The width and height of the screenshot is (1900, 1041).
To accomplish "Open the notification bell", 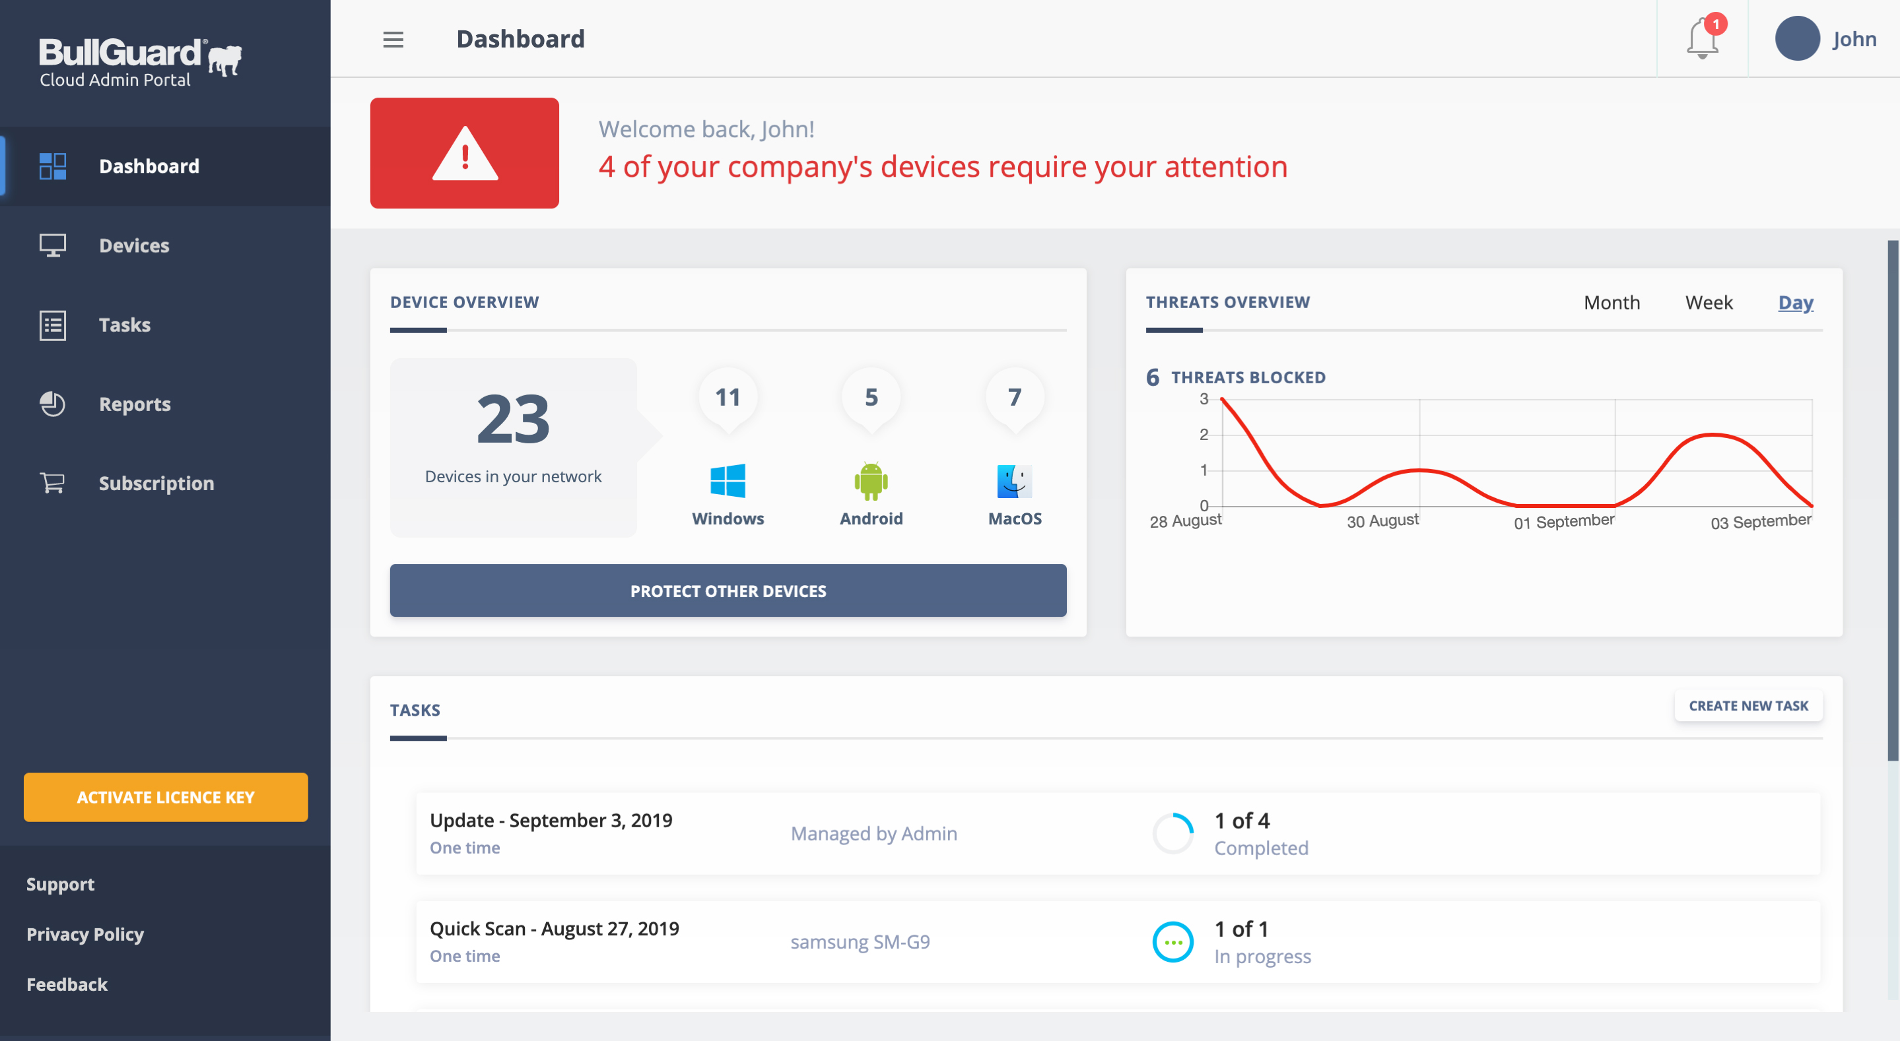I will (x=1701, y=39).
